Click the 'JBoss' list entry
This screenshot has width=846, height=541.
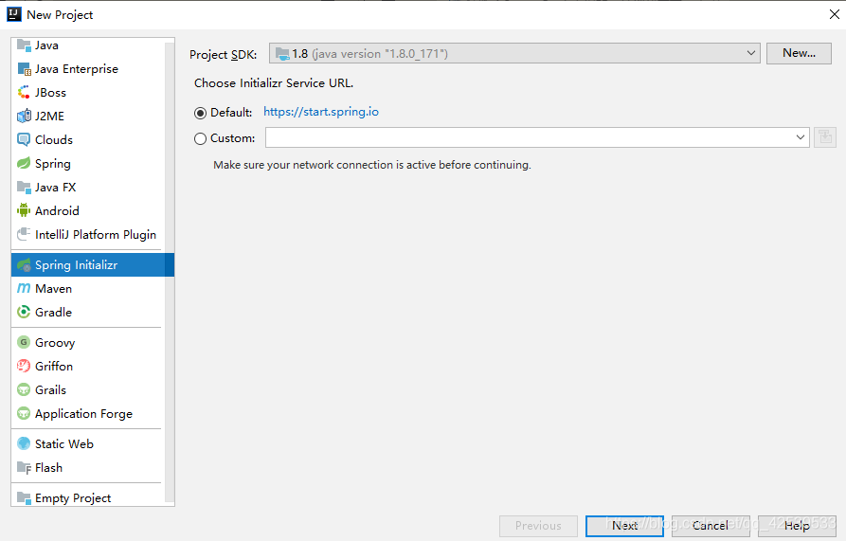[x=87, y=93]
